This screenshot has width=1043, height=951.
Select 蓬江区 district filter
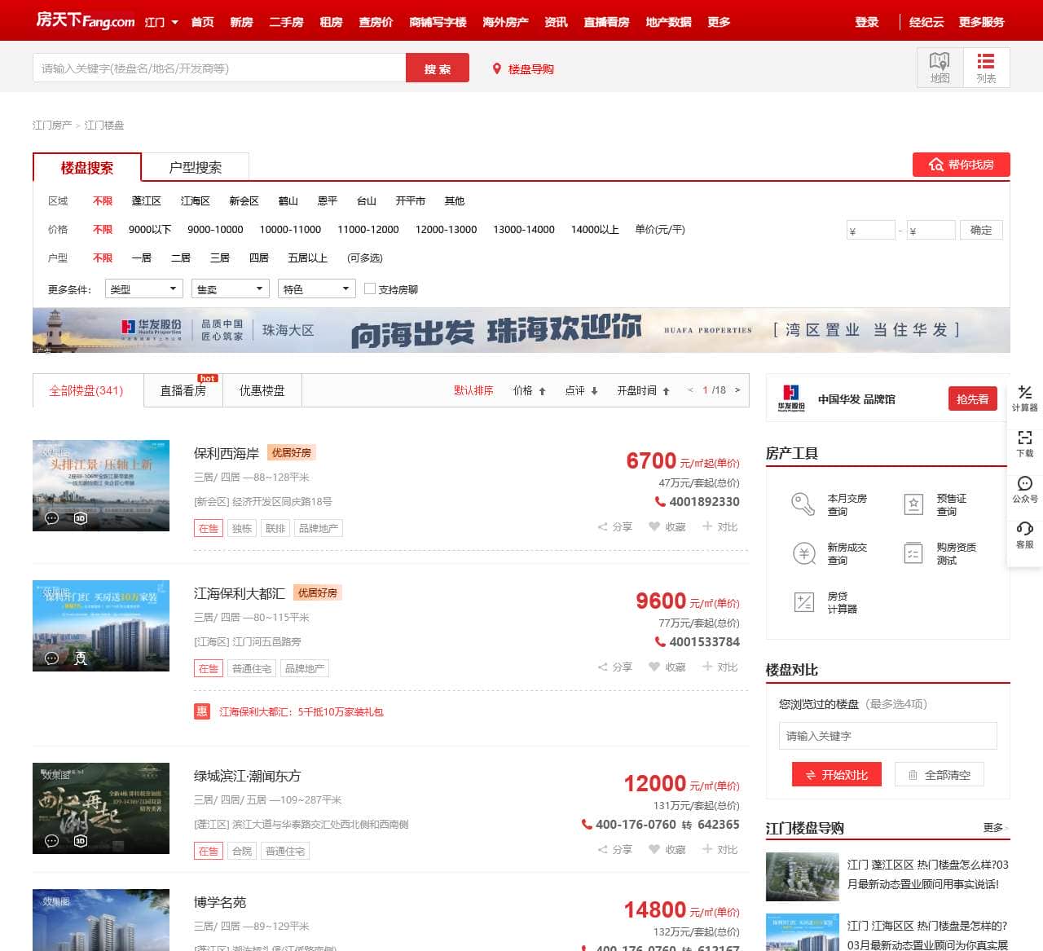147,200
